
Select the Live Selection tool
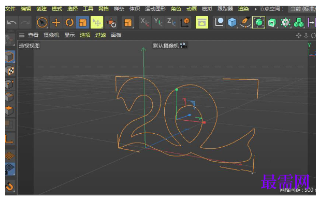[x=42, y=22]
